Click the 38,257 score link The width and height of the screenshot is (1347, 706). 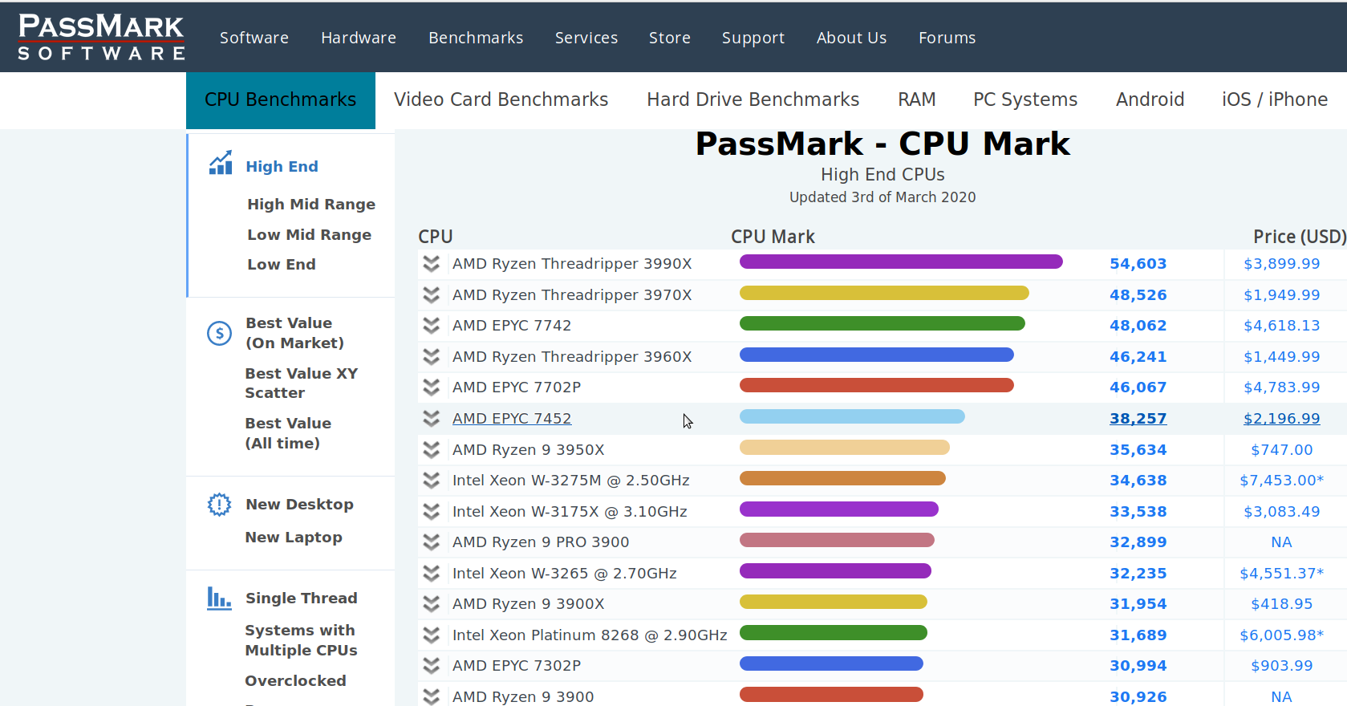coord(1138,419)
